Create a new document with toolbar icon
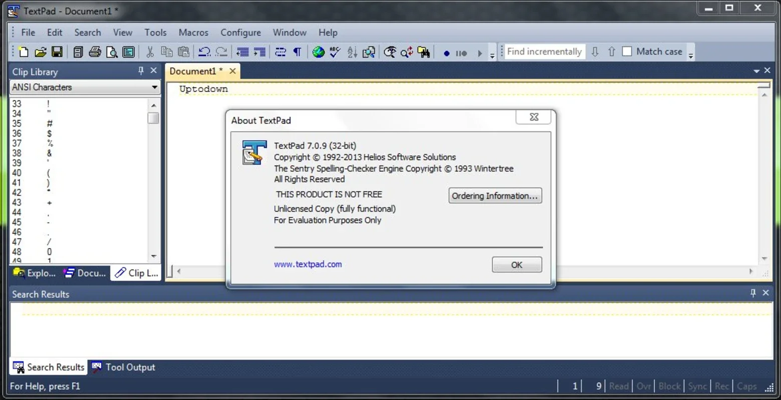The width and height of the screenshot is (781, 400). [x=23, y=52]
